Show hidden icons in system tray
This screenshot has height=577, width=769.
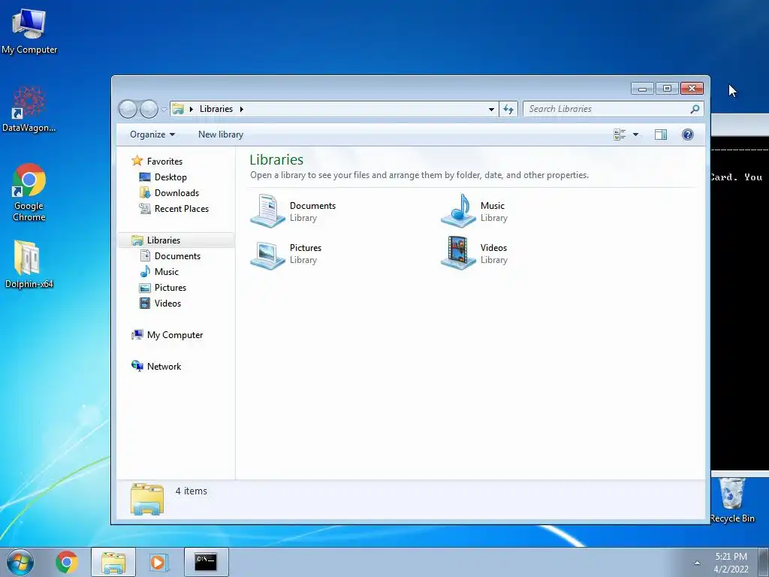[x=697, y=563]
